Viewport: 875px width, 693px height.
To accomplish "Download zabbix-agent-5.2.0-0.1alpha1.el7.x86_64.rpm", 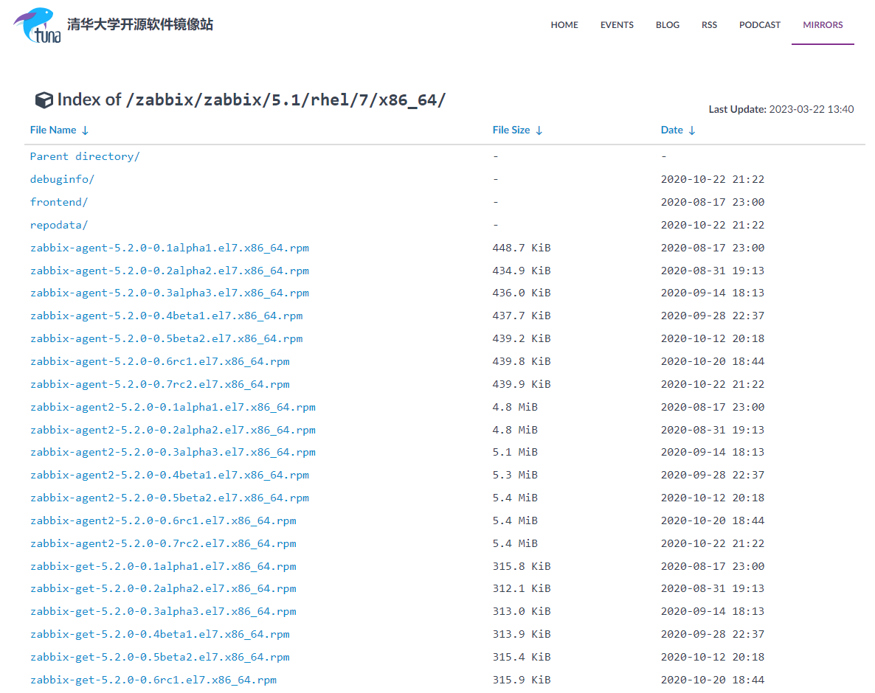I will pos(170,248).
